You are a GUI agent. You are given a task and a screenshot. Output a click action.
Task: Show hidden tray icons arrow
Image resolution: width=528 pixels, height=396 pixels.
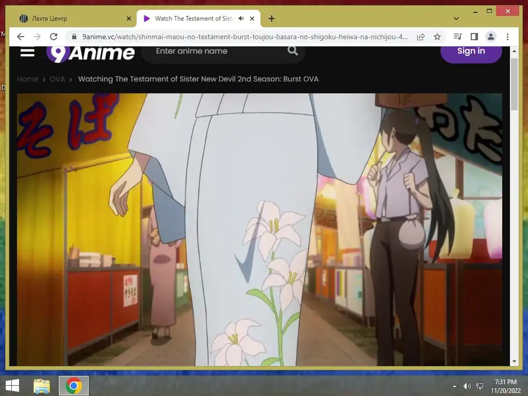click(x=454, y=386)
